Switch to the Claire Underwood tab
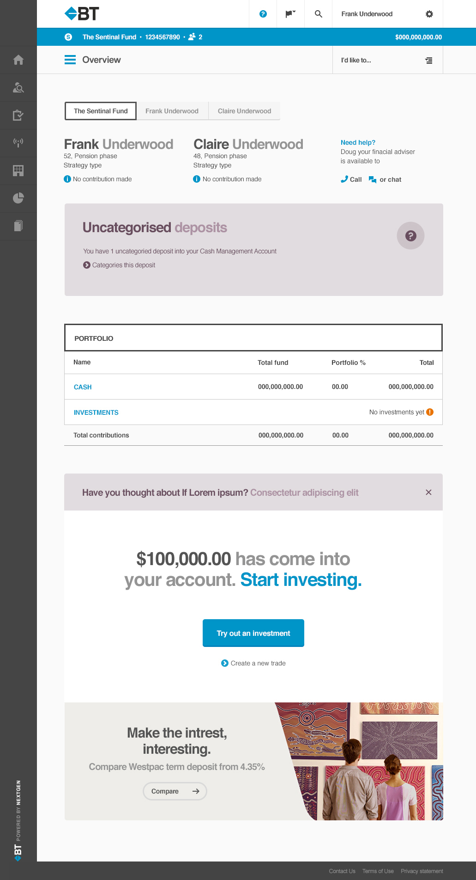Image resolution: width=476 pixels, height=880 pixels. click(x=244, y=111)
